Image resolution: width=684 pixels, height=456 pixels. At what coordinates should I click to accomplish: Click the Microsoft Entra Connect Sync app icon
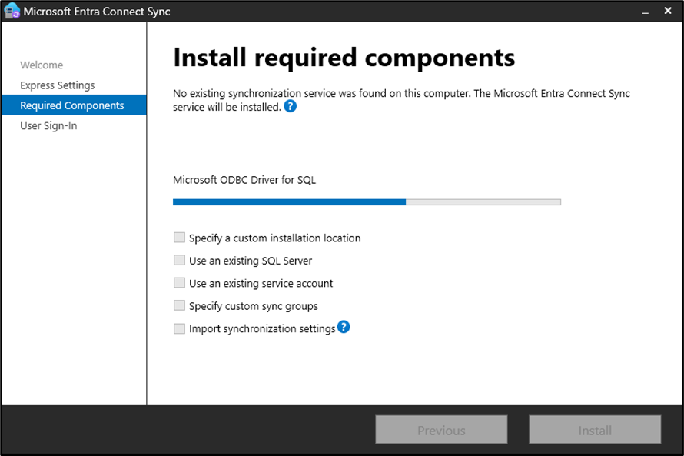pyautogui.click(x=12, y=12)
